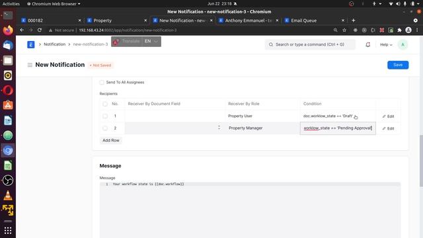Open LibreOffice Writer from the dock
Viewport: 423px width, 238px height.
pyautogui.click(x=8, y=120)
